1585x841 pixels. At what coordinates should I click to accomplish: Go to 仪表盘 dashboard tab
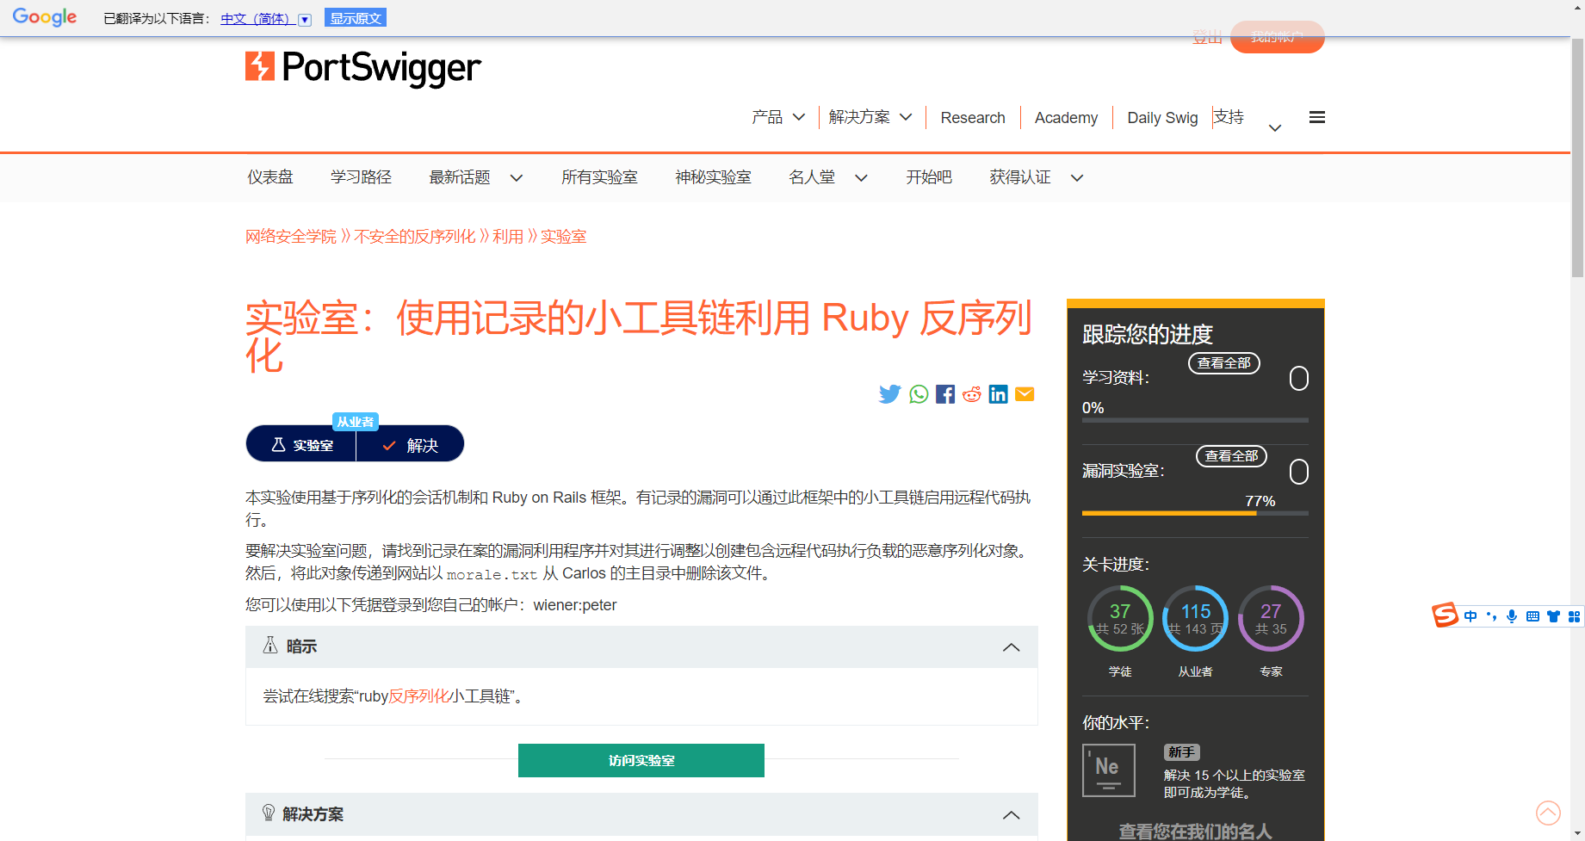tap(270, 177)
